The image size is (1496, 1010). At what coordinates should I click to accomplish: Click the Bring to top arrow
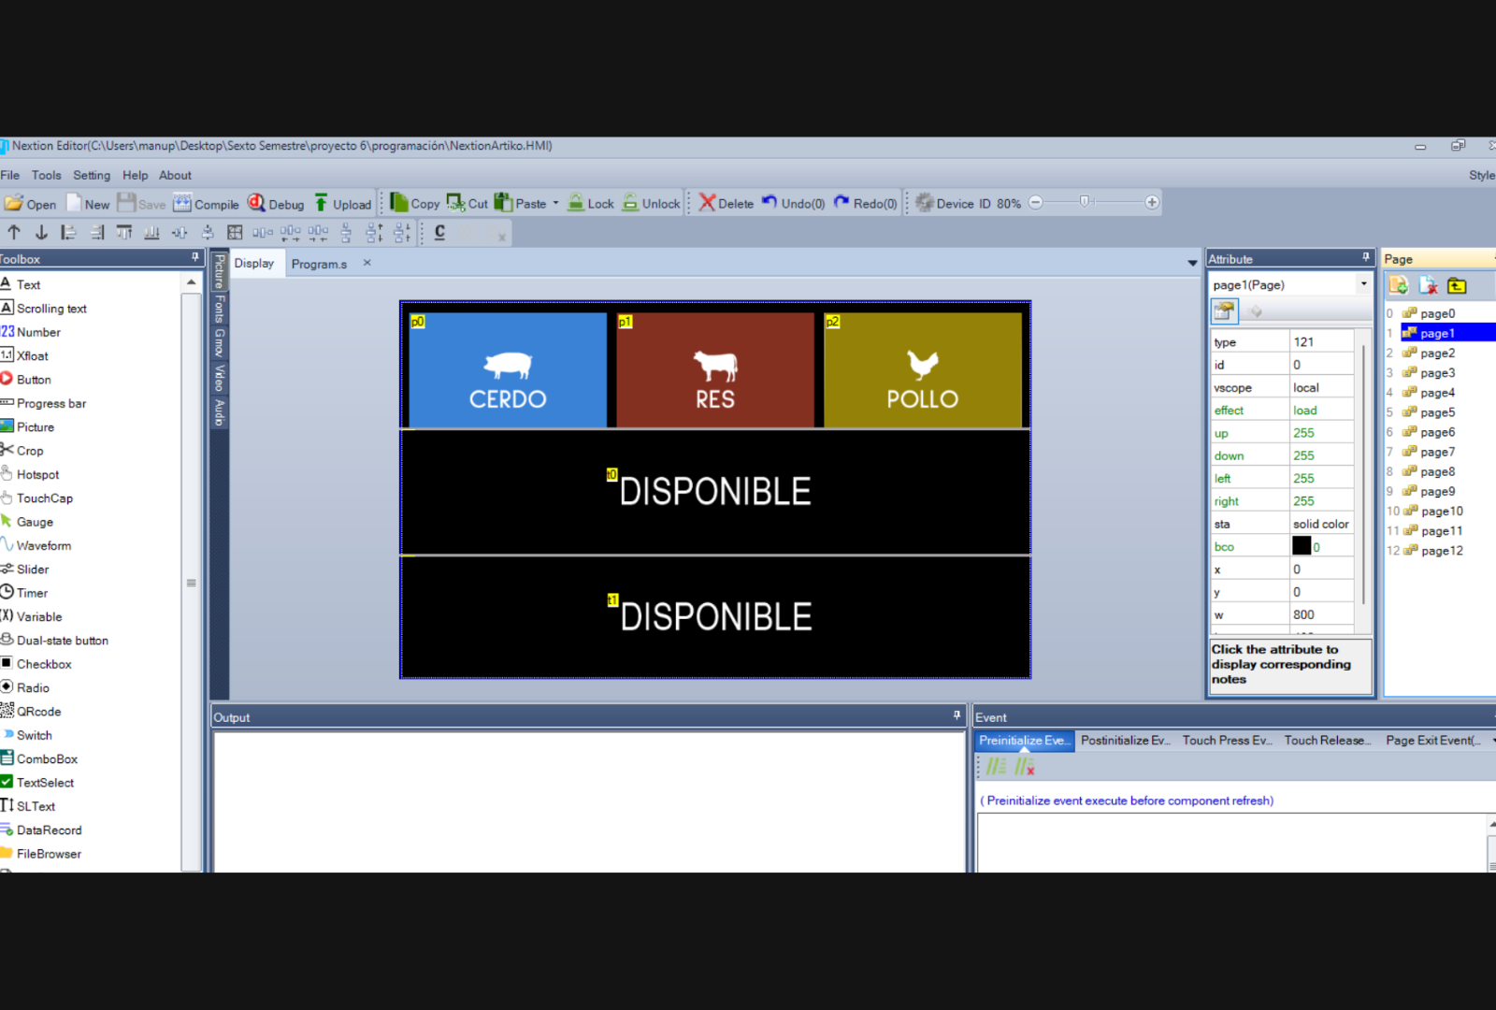[14, 233]
